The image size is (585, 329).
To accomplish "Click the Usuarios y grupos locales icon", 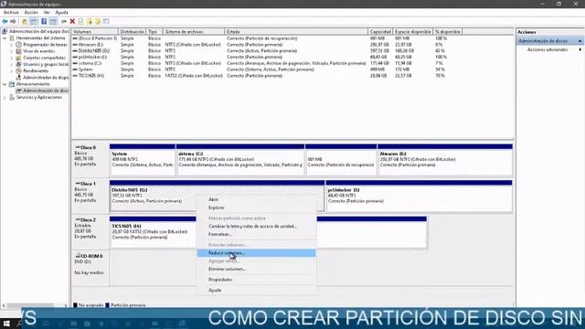I will tap(18, 64).
